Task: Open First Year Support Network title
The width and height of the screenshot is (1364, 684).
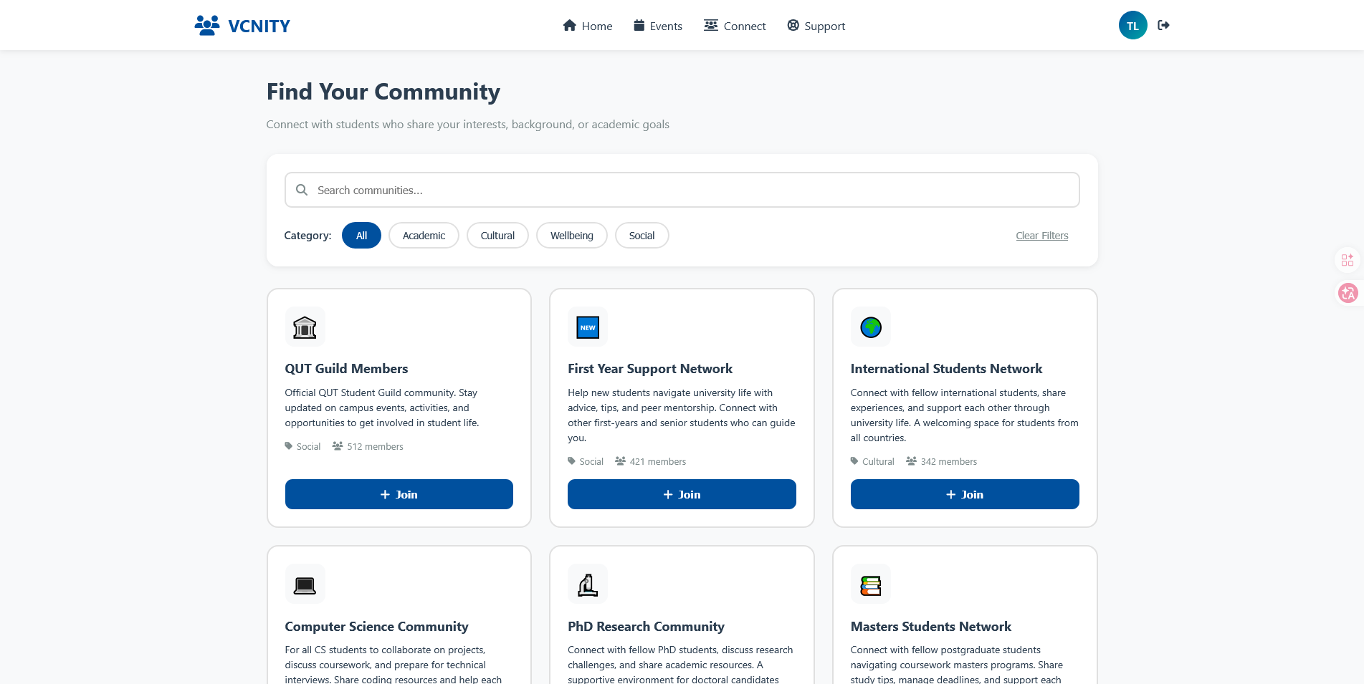Action: (650, 369)
